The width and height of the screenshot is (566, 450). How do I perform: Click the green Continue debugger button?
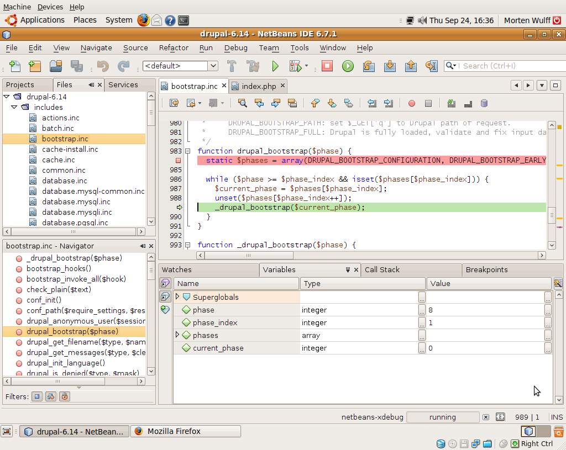click(348, 66)
